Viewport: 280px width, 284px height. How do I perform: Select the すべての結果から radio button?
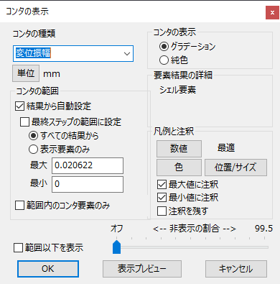33,136
